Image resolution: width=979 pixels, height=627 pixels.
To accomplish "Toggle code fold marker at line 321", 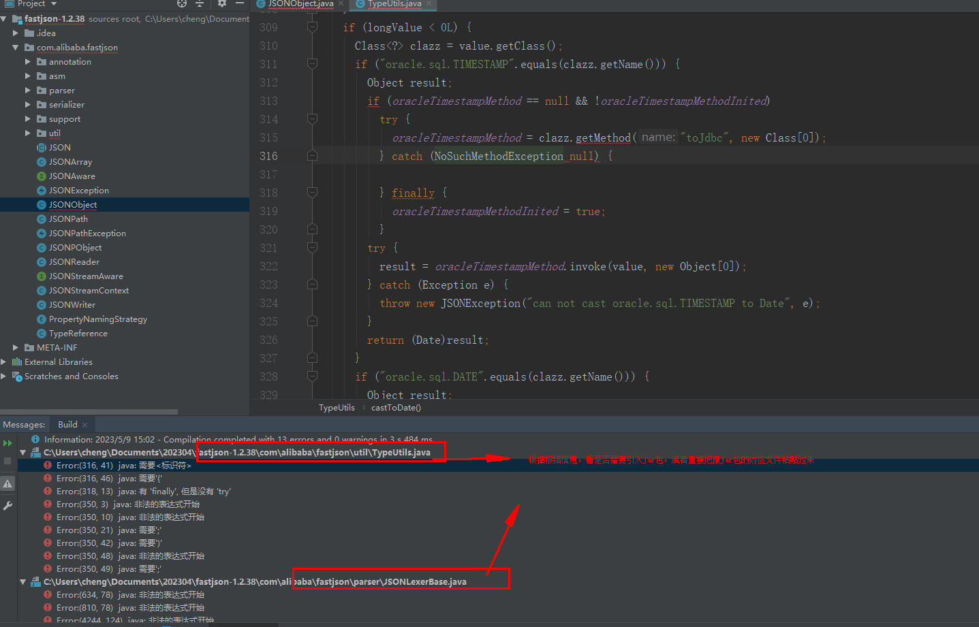I will [312, 248].
